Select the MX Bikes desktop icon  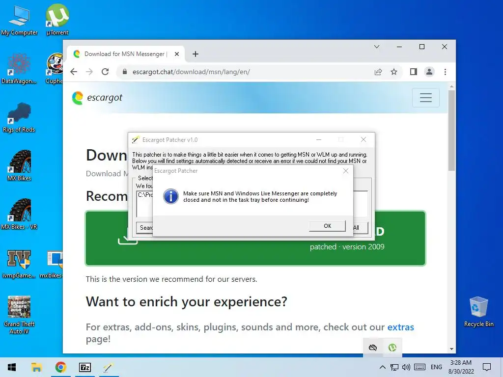tap(19, 166)
